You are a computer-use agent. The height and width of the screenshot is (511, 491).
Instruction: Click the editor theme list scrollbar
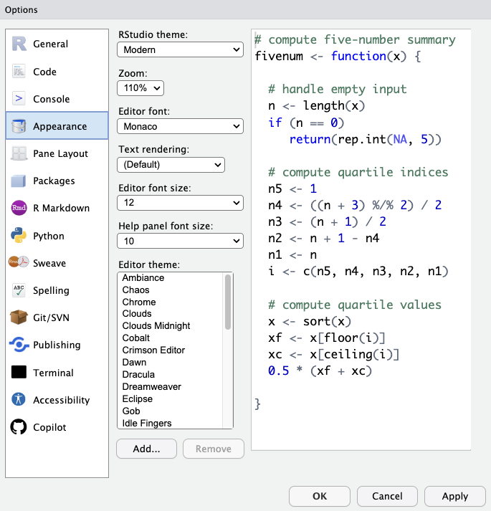point(228,302)
